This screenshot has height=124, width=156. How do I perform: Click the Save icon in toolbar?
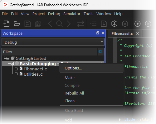click(x=27, y=24)
